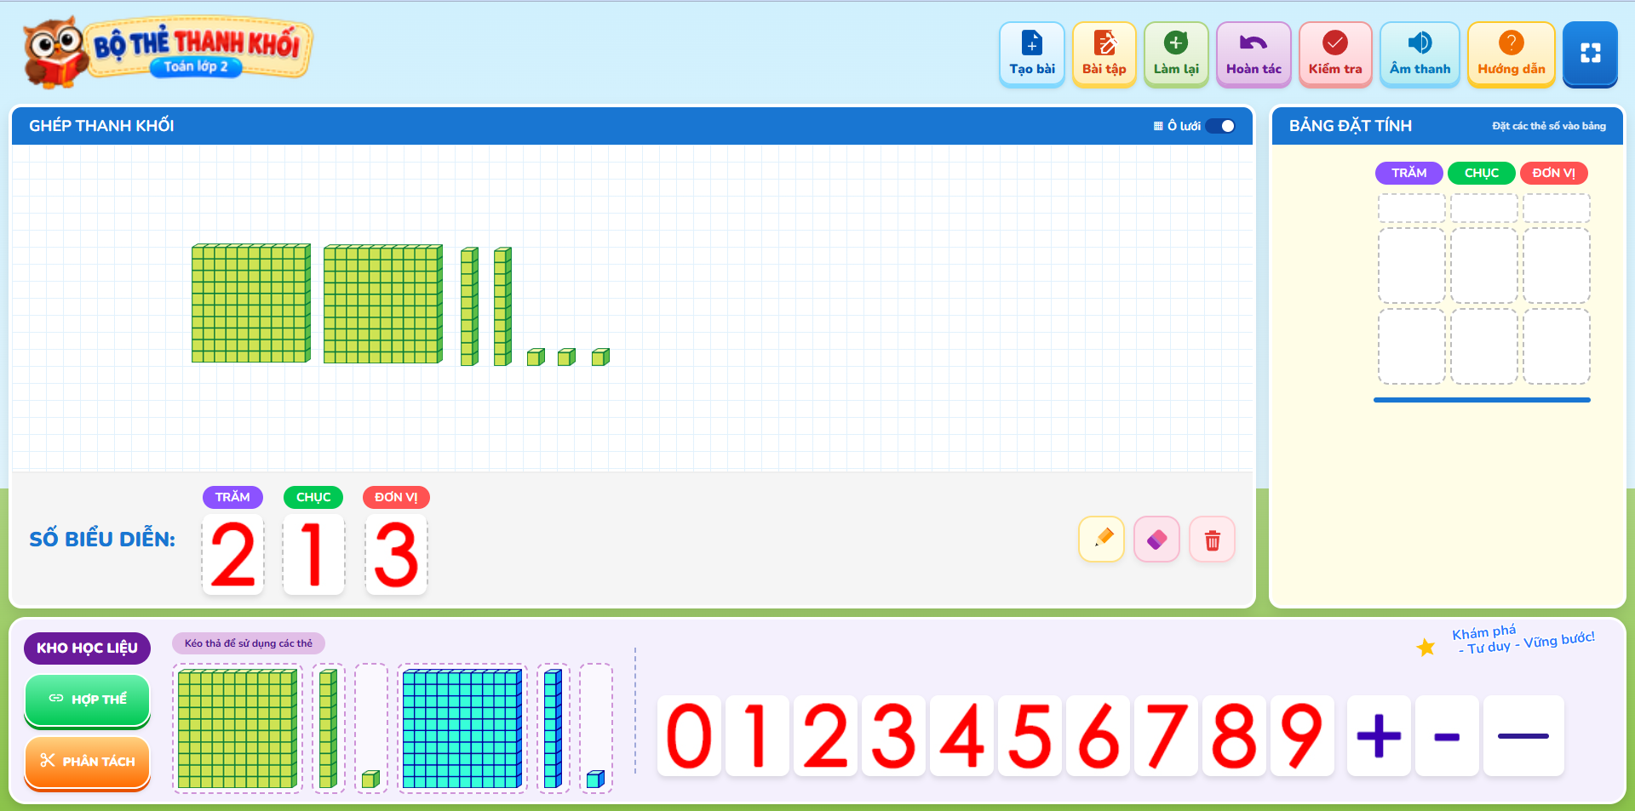Open the Hướng dẫn help button

(1512, 55)
